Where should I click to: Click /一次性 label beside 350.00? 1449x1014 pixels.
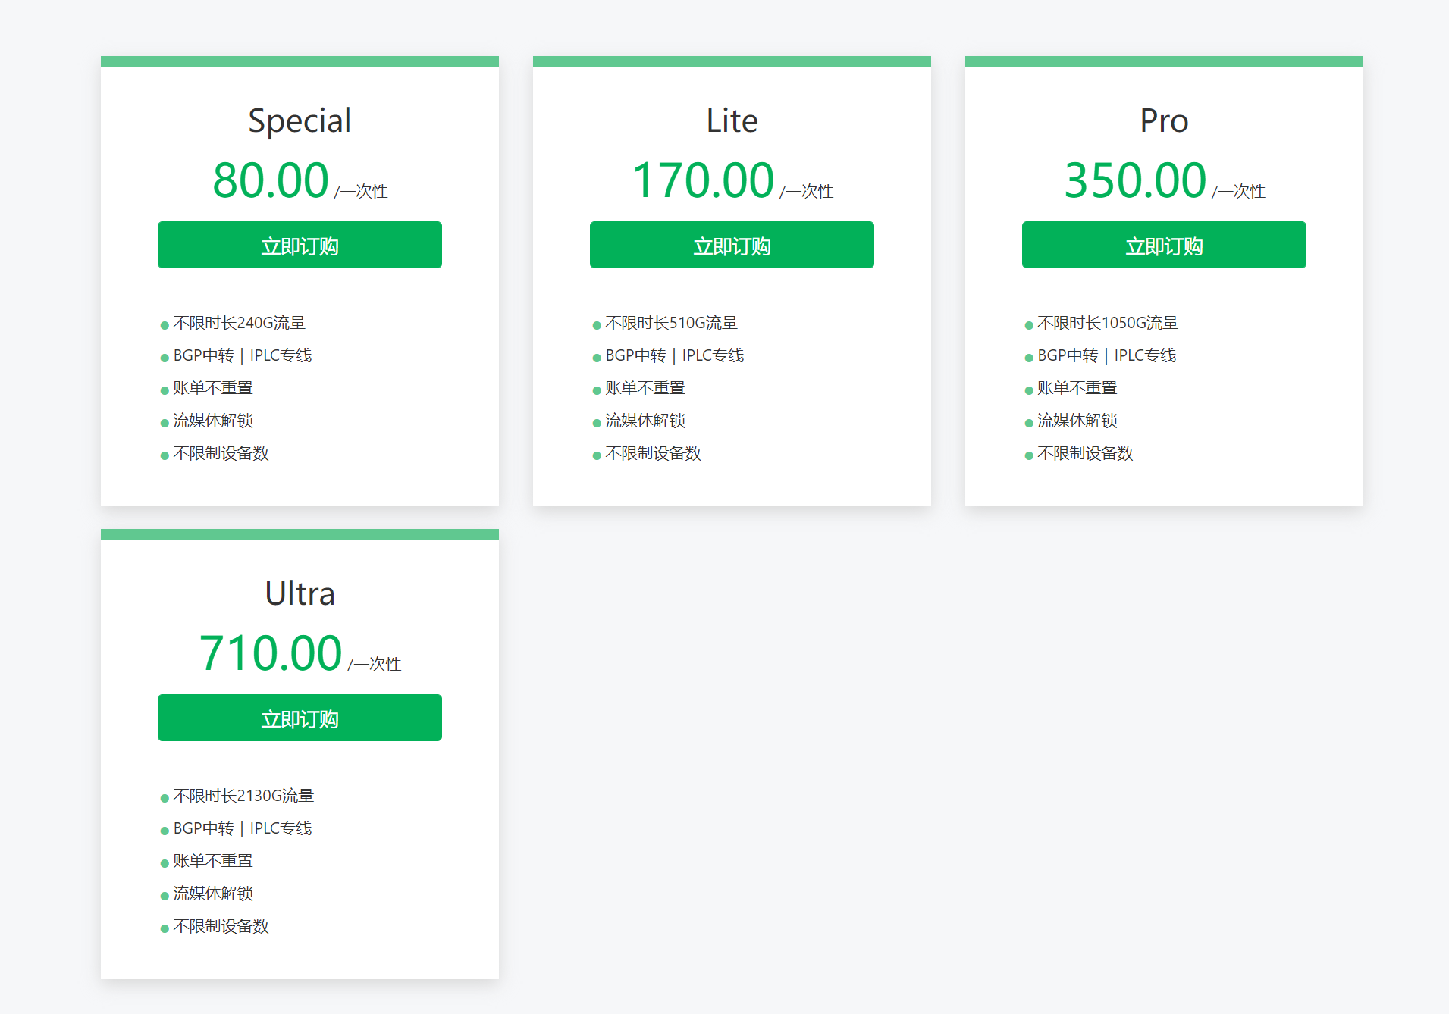[x=1239, y=192]
